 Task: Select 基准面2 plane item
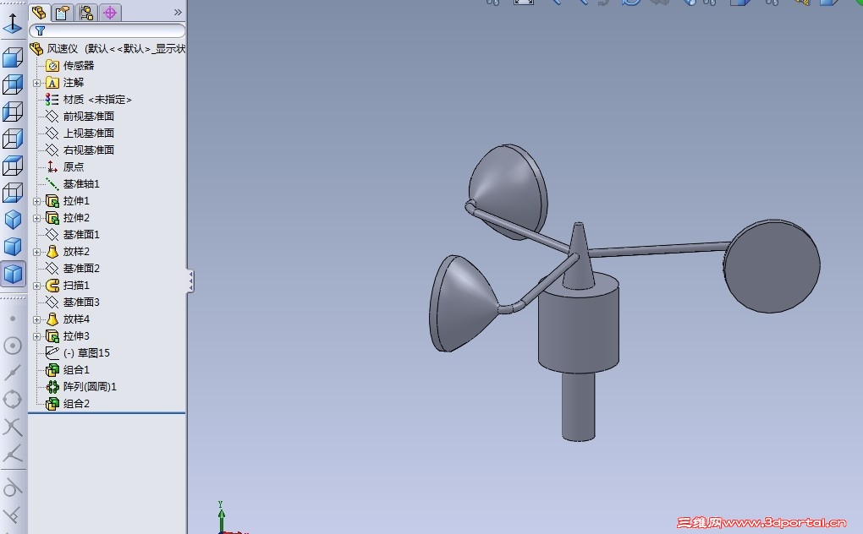[72, 269]
